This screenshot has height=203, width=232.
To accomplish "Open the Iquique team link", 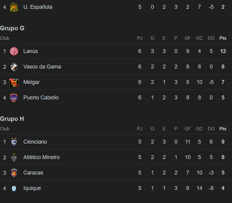I will (32, 188).
